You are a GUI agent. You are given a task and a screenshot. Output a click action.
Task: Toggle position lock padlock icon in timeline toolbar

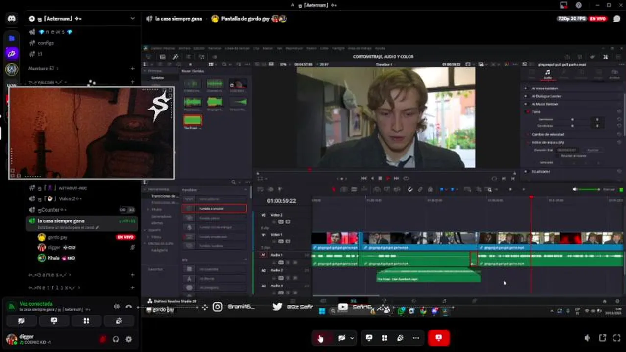point(430,189)
